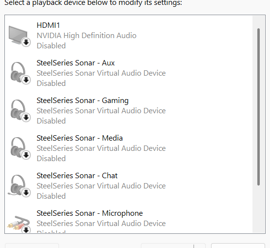Click Virtual Audio Device text under Sonar - Gaming
This screenshot has height=248, width=270.
point(101,111)
